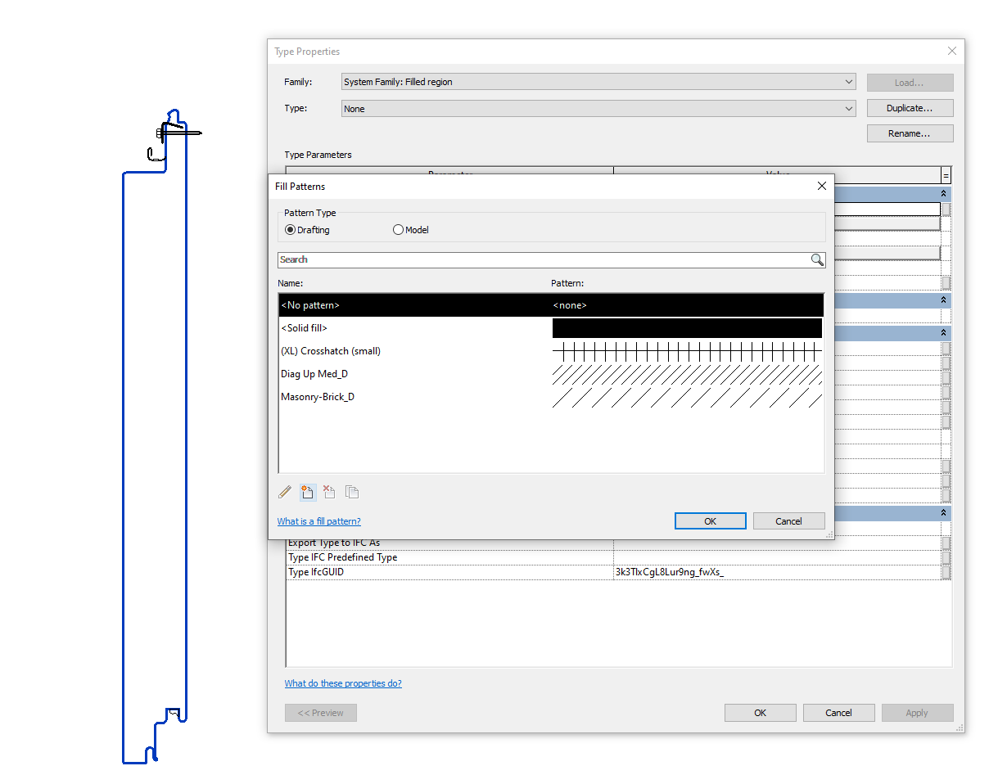989x775 pixels.
Task: Close the Type Properties window with X
Action: (951, 51)
